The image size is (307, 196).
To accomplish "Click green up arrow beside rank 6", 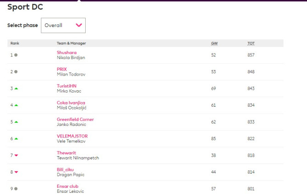I will click(16, 139).
